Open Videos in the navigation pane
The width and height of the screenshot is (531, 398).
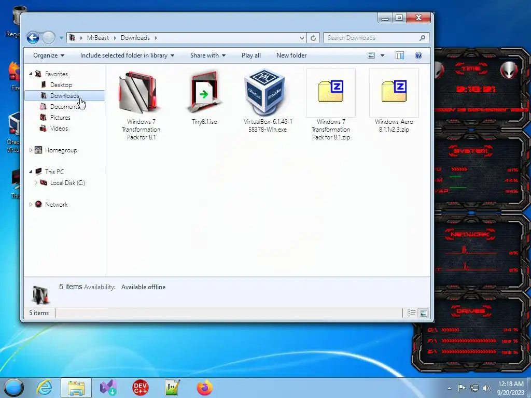(x=59, y=129)
